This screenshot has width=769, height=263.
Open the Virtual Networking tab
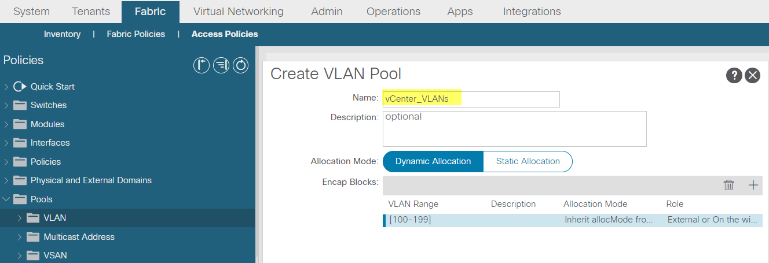click(239, 12)
